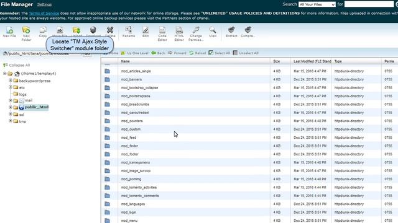Sort by the Type column header
The height and width of the screenshot is (223, 398).
pyautogui.click(x=338, y=61)
